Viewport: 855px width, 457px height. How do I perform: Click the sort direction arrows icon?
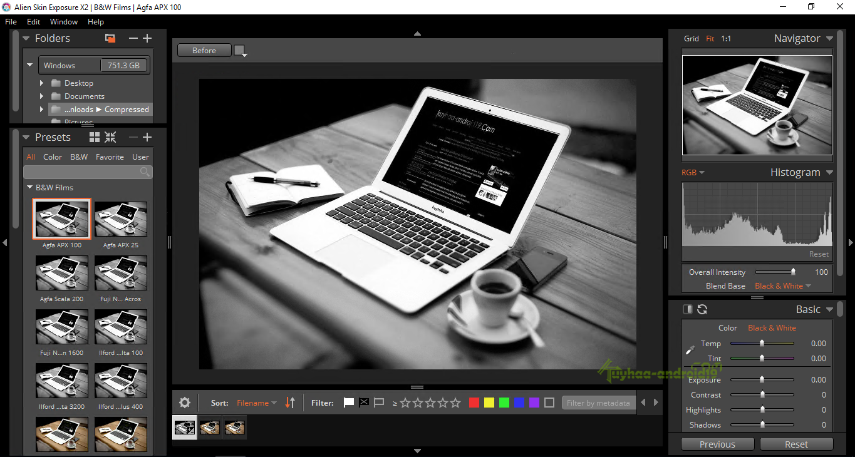pyautogui.click(x=290, y=403)
